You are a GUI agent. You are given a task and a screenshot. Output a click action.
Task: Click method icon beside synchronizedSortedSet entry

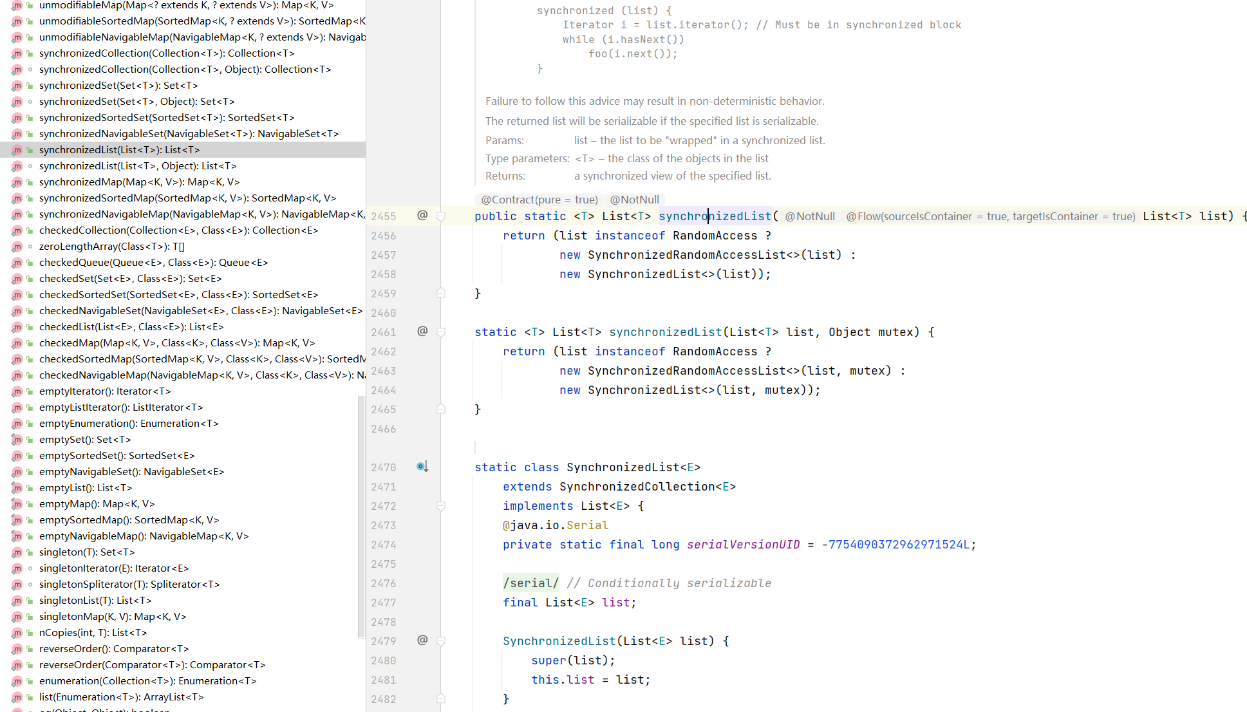(x=17, y=118)
